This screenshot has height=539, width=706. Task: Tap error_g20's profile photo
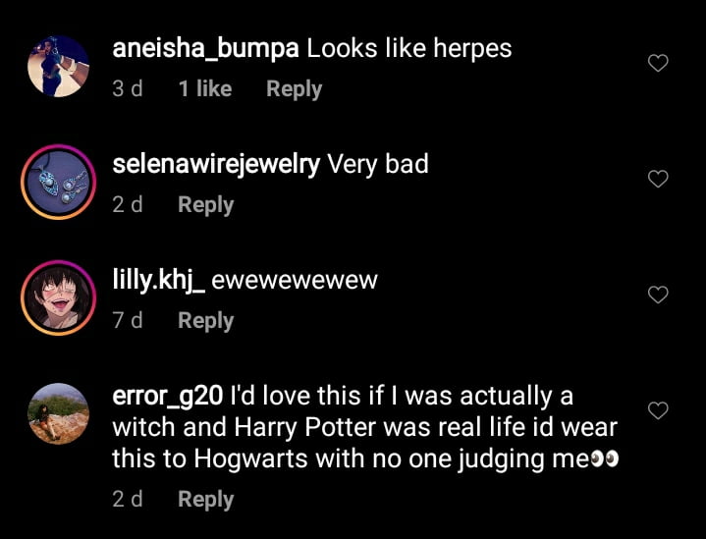59,414
